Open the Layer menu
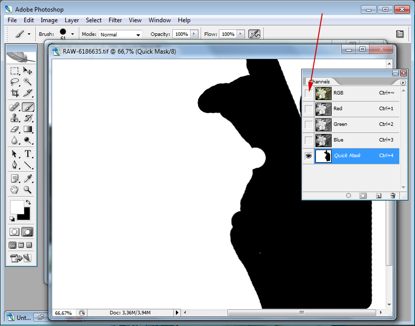 tap(72, 20)
